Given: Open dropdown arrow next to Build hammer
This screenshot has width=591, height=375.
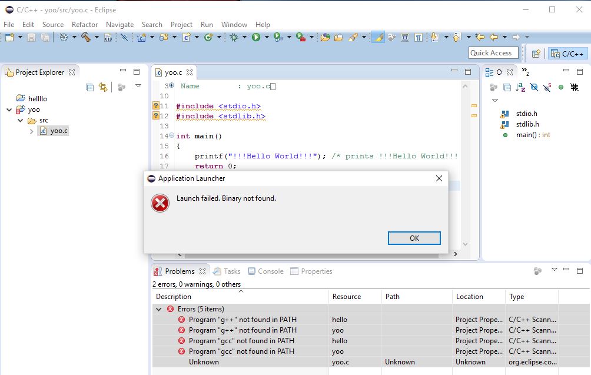Looking at the screenshot, I should point(97,37).
